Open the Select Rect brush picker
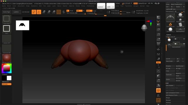Image resolution: width=188 pixels, height=105 pixels. [x=6, y=20]
